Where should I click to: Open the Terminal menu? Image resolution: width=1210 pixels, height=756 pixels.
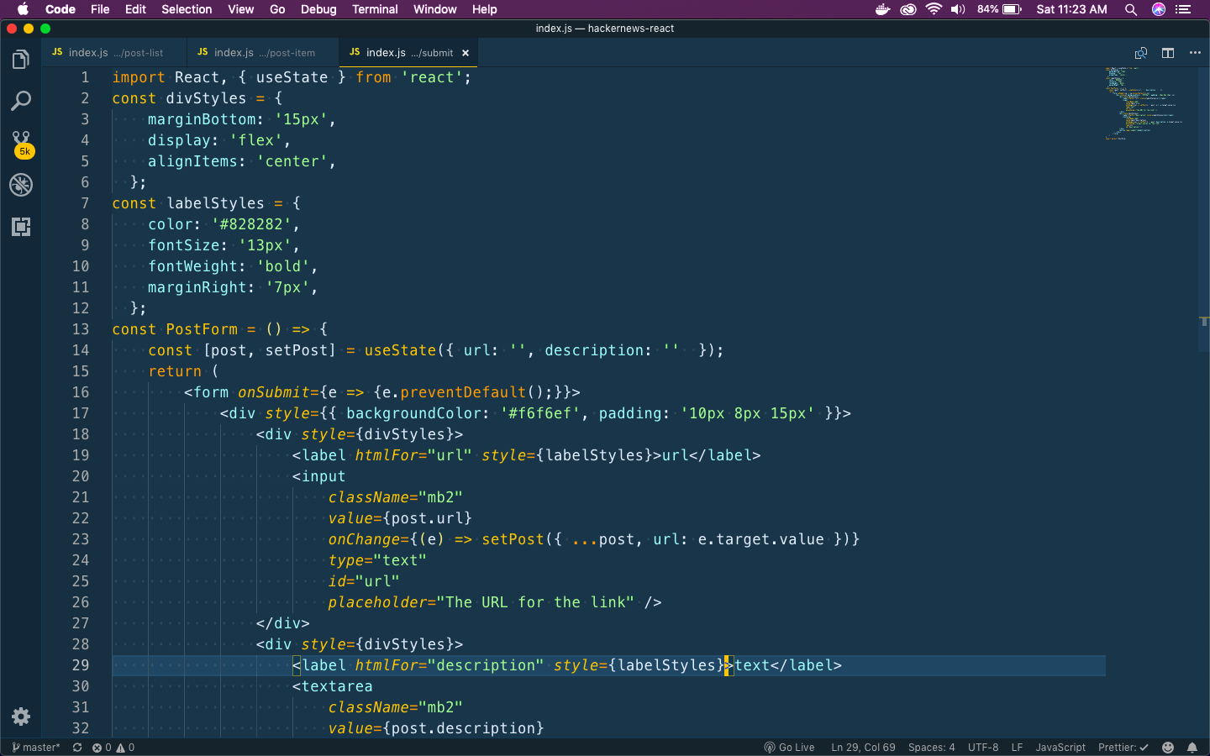click(375, 9)
